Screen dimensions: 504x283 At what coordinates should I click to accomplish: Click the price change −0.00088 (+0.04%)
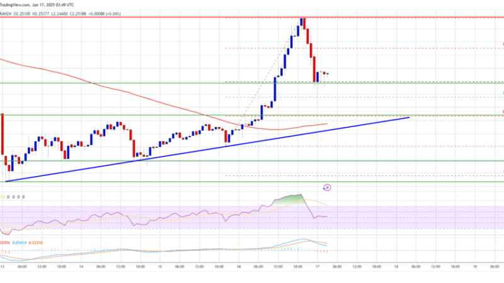[x=105, y=14]
